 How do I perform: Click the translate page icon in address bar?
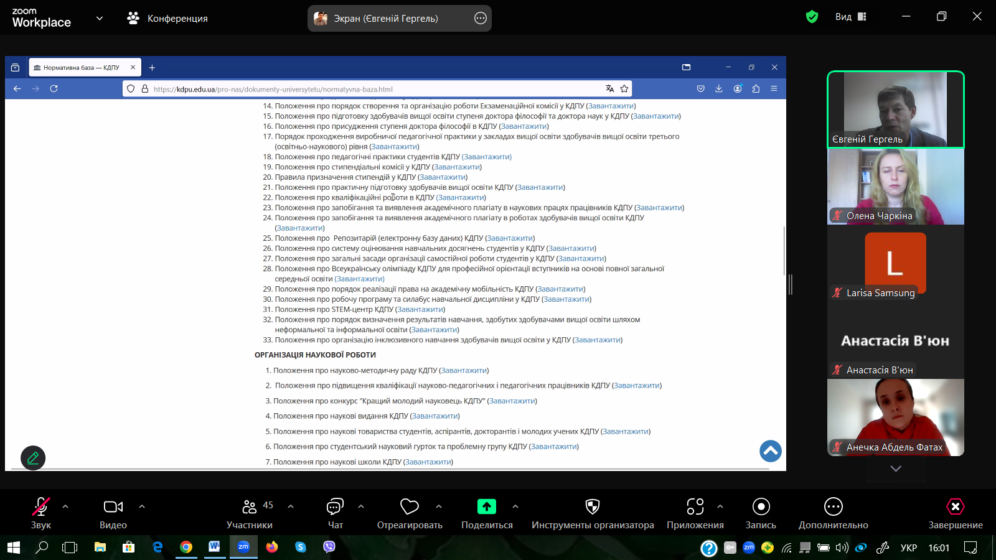610,89
